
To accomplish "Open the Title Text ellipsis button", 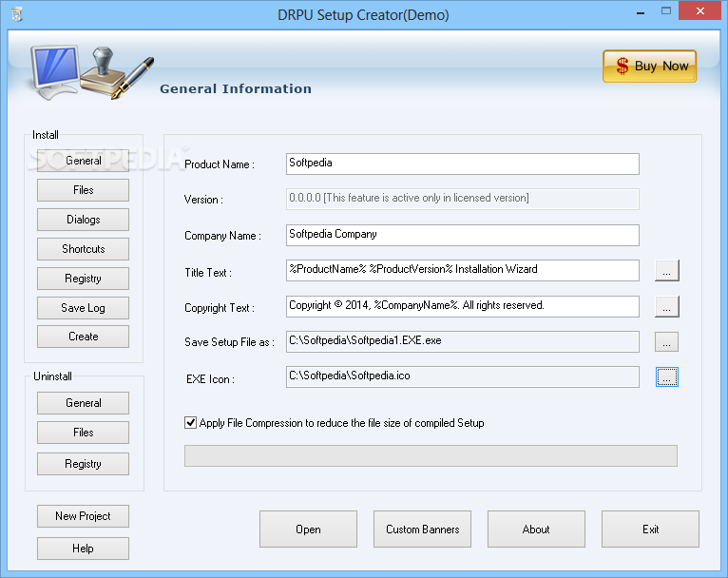I will 667,271.
